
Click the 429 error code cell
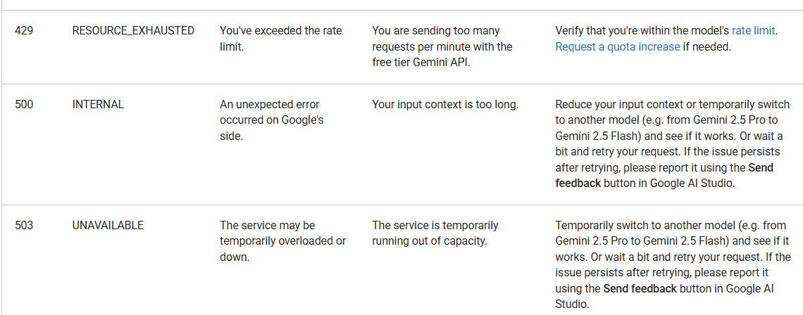point(24,31)
